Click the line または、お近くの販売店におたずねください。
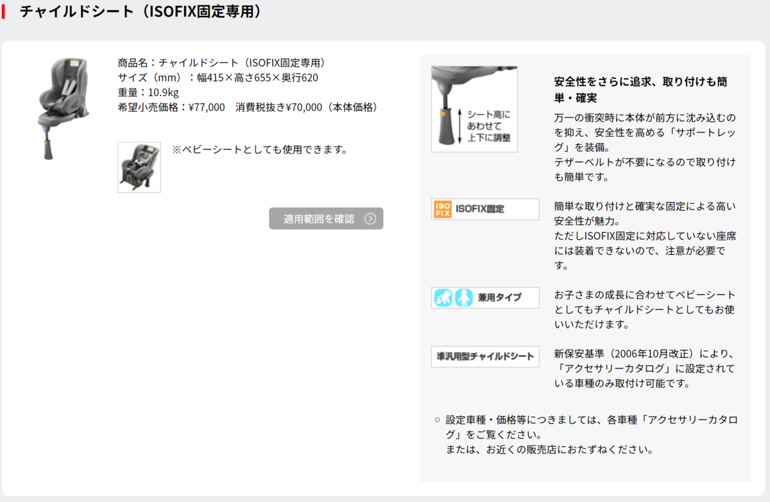This screenshot has height=502, width=770. point(550,449)
